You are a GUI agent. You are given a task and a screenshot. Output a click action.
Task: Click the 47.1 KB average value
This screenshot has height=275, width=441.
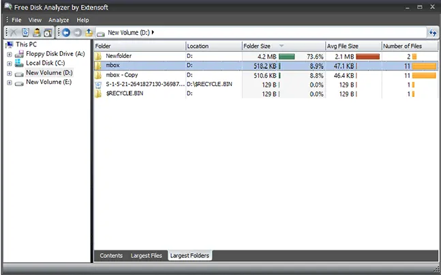344,66
